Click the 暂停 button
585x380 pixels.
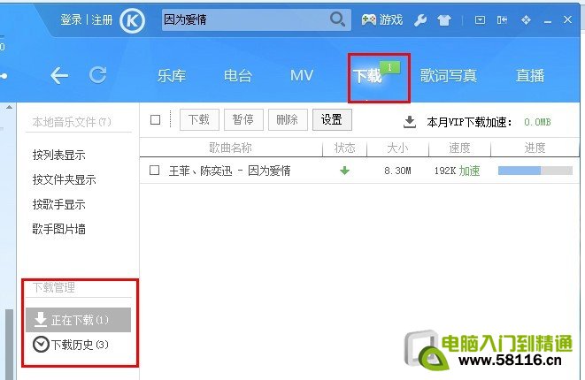243,119
